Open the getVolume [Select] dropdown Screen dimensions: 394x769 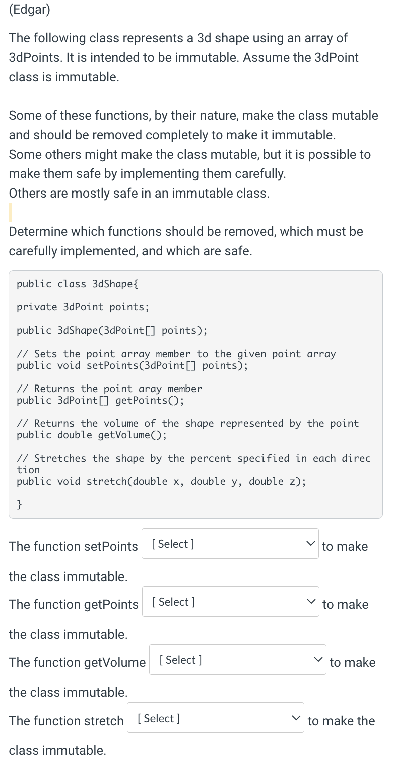(238, 660)
